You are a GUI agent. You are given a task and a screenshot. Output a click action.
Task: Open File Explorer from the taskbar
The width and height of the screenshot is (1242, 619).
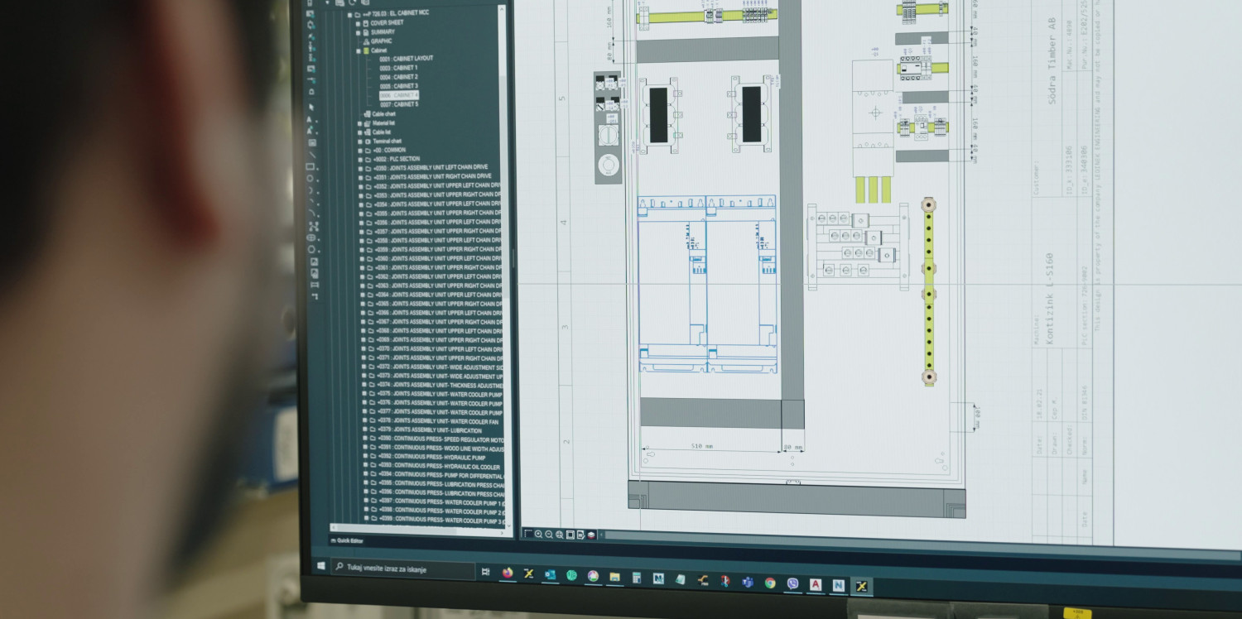[615, 577]
